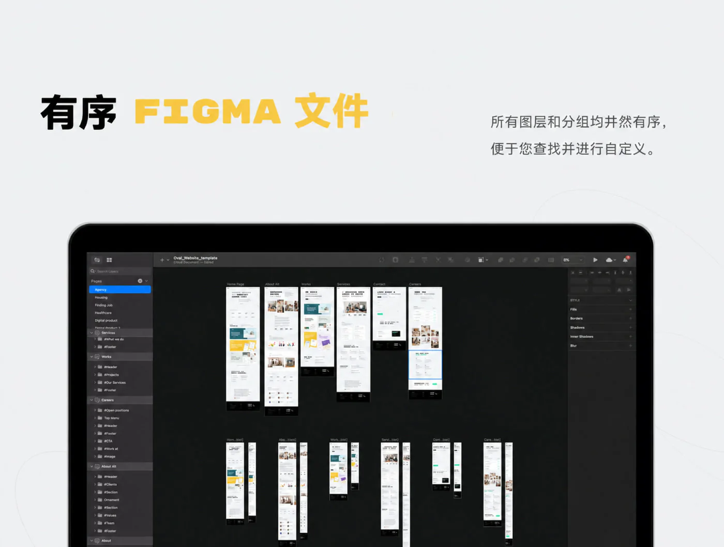
Task: Click the align left icon in inspector
Action: 592,272
